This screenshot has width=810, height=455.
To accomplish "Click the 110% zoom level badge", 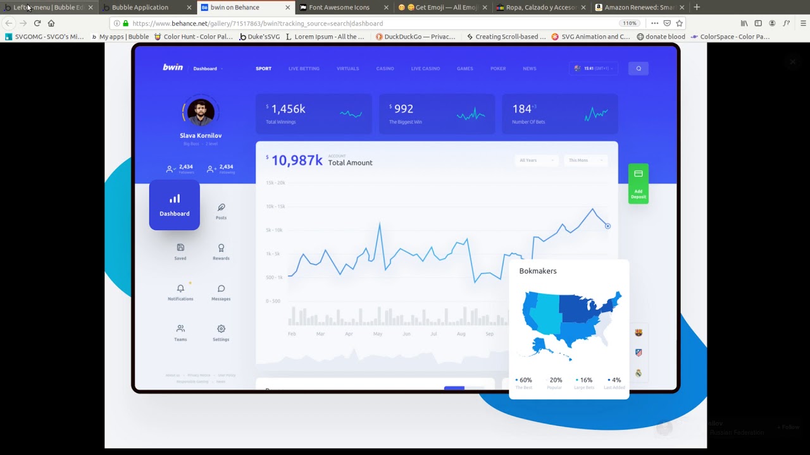I will pos(629,23).
